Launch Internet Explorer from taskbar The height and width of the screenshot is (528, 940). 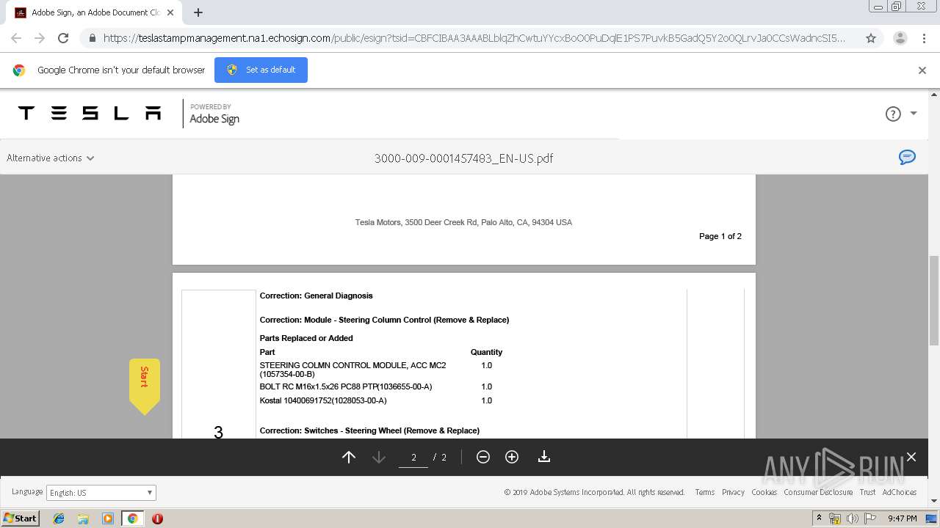(x=59, y=518)
